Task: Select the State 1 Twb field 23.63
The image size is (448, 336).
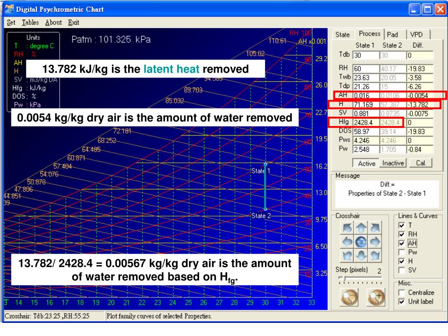Action: [366, 78]
